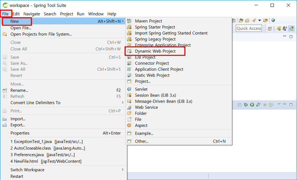Open the lower view's triangle view menu
297x180 pixels.
pyautogui.click(x=279, y=104)
